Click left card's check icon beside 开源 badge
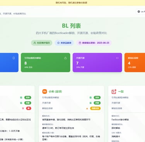145x142 pixels. click(x=21, y=103)
